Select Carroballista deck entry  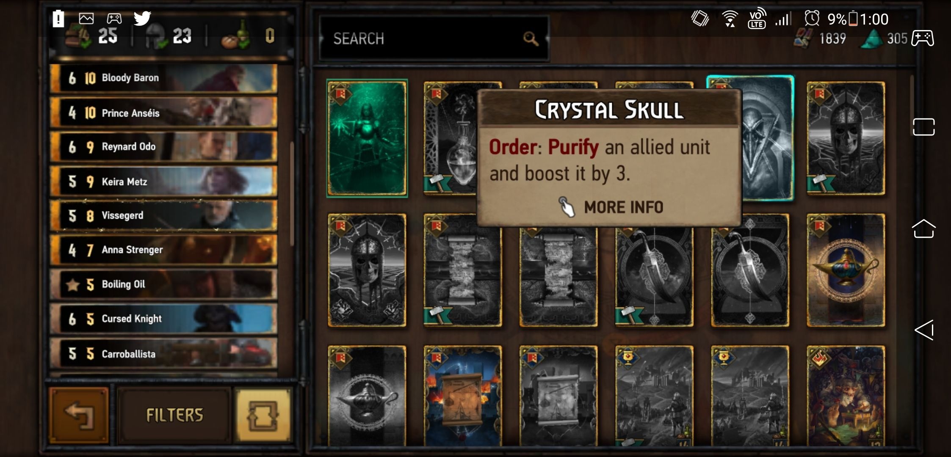coord(164,353)
